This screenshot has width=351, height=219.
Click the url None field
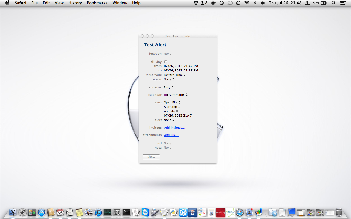pyautogui.click(x=168, y=143)
